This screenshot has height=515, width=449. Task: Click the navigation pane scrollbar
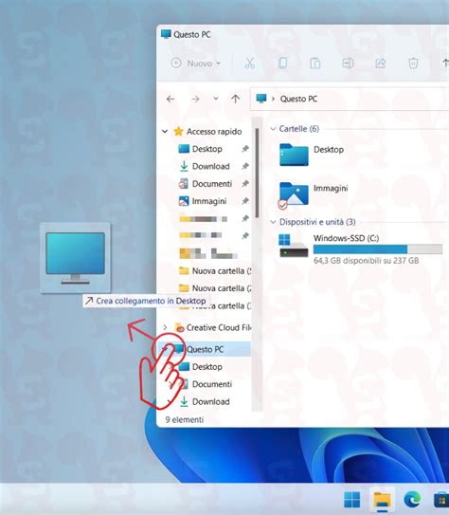click(257, 173)
